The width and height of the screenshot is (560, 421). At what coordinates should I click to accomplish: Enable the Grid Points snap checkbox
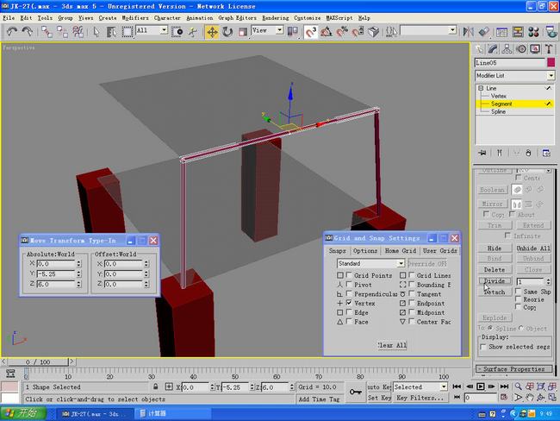(x=349, y=275)
